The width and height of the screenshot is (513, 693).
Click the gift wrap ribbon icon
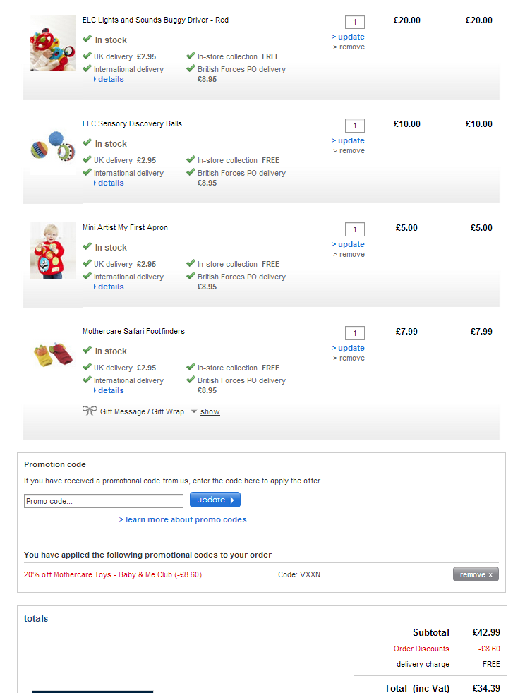89,411
